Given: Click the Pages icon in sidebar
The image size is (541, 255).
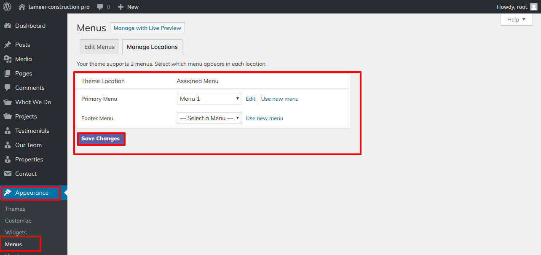Looking at the screenshot, I should pos(8,73).
